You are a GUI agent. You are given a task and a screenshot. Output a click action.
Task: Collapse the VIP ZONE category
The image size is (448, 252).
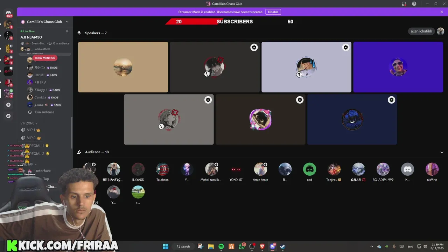click(29, 123)
